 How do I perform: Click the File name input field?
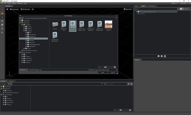click(58, 70)
